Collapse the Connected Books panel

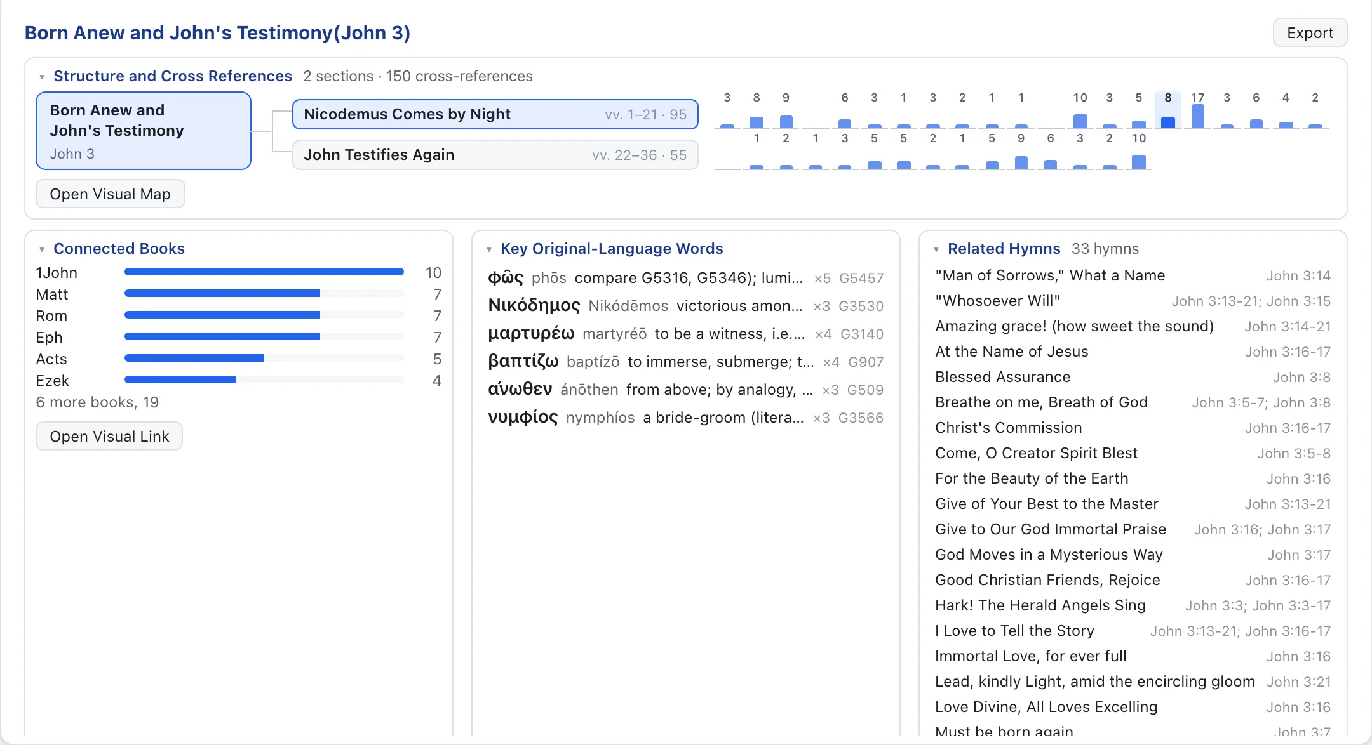click(42, 249)
